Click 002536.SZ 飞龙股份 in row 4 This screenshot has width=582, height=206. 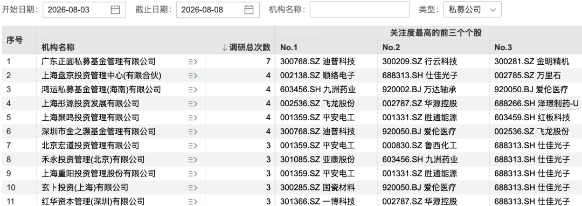(x=317, y=104)
